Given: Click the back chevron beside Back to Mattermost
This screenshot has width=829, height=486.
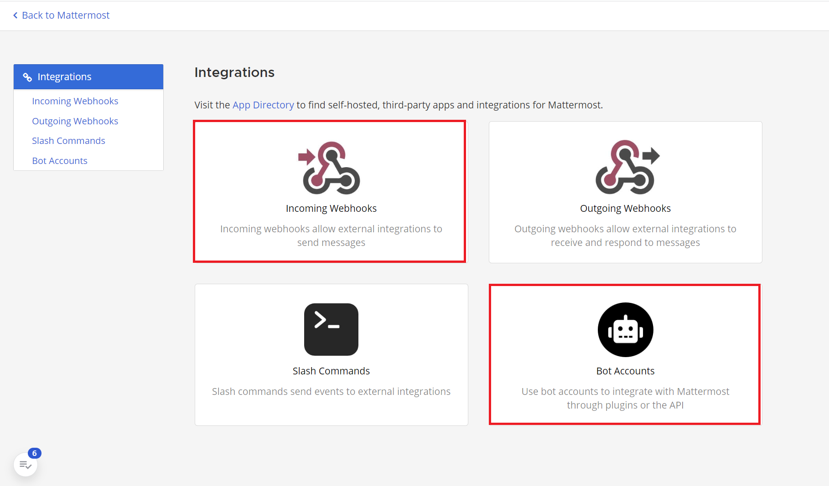Looking at the screenshot, I should (x=16, y=15).
